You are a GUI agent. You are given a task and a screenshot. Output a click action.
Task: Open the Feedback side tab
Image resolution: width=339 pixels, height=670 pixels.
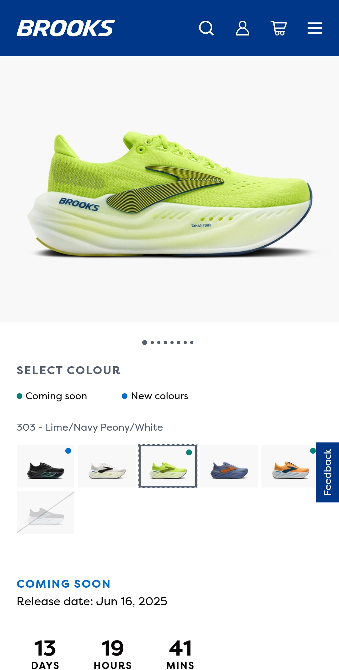coord(327,472)
